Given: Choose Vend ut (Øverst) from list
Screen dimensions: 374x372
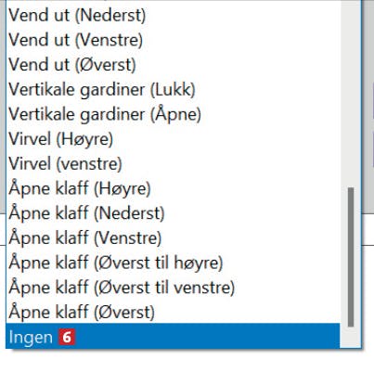Looking at the screenshot, I should pos(173,65).
